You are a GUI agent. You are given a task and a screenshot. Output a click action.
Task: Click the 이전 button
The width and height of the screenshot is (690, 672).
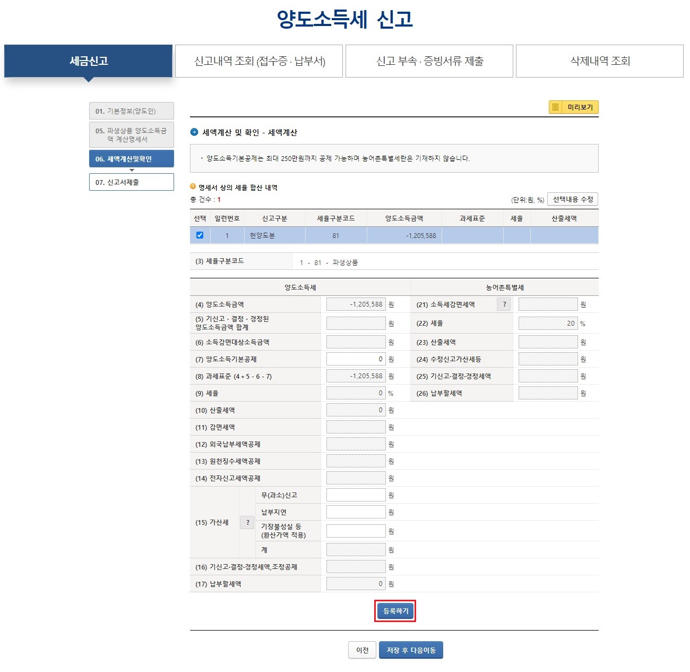coord(363,650)
